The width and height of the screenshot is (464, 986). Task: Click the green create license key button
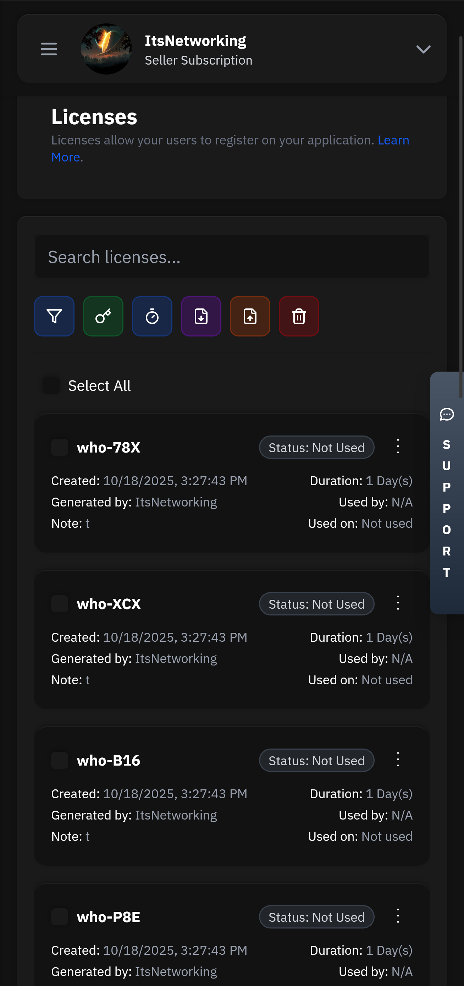click(x=103, y=316)
